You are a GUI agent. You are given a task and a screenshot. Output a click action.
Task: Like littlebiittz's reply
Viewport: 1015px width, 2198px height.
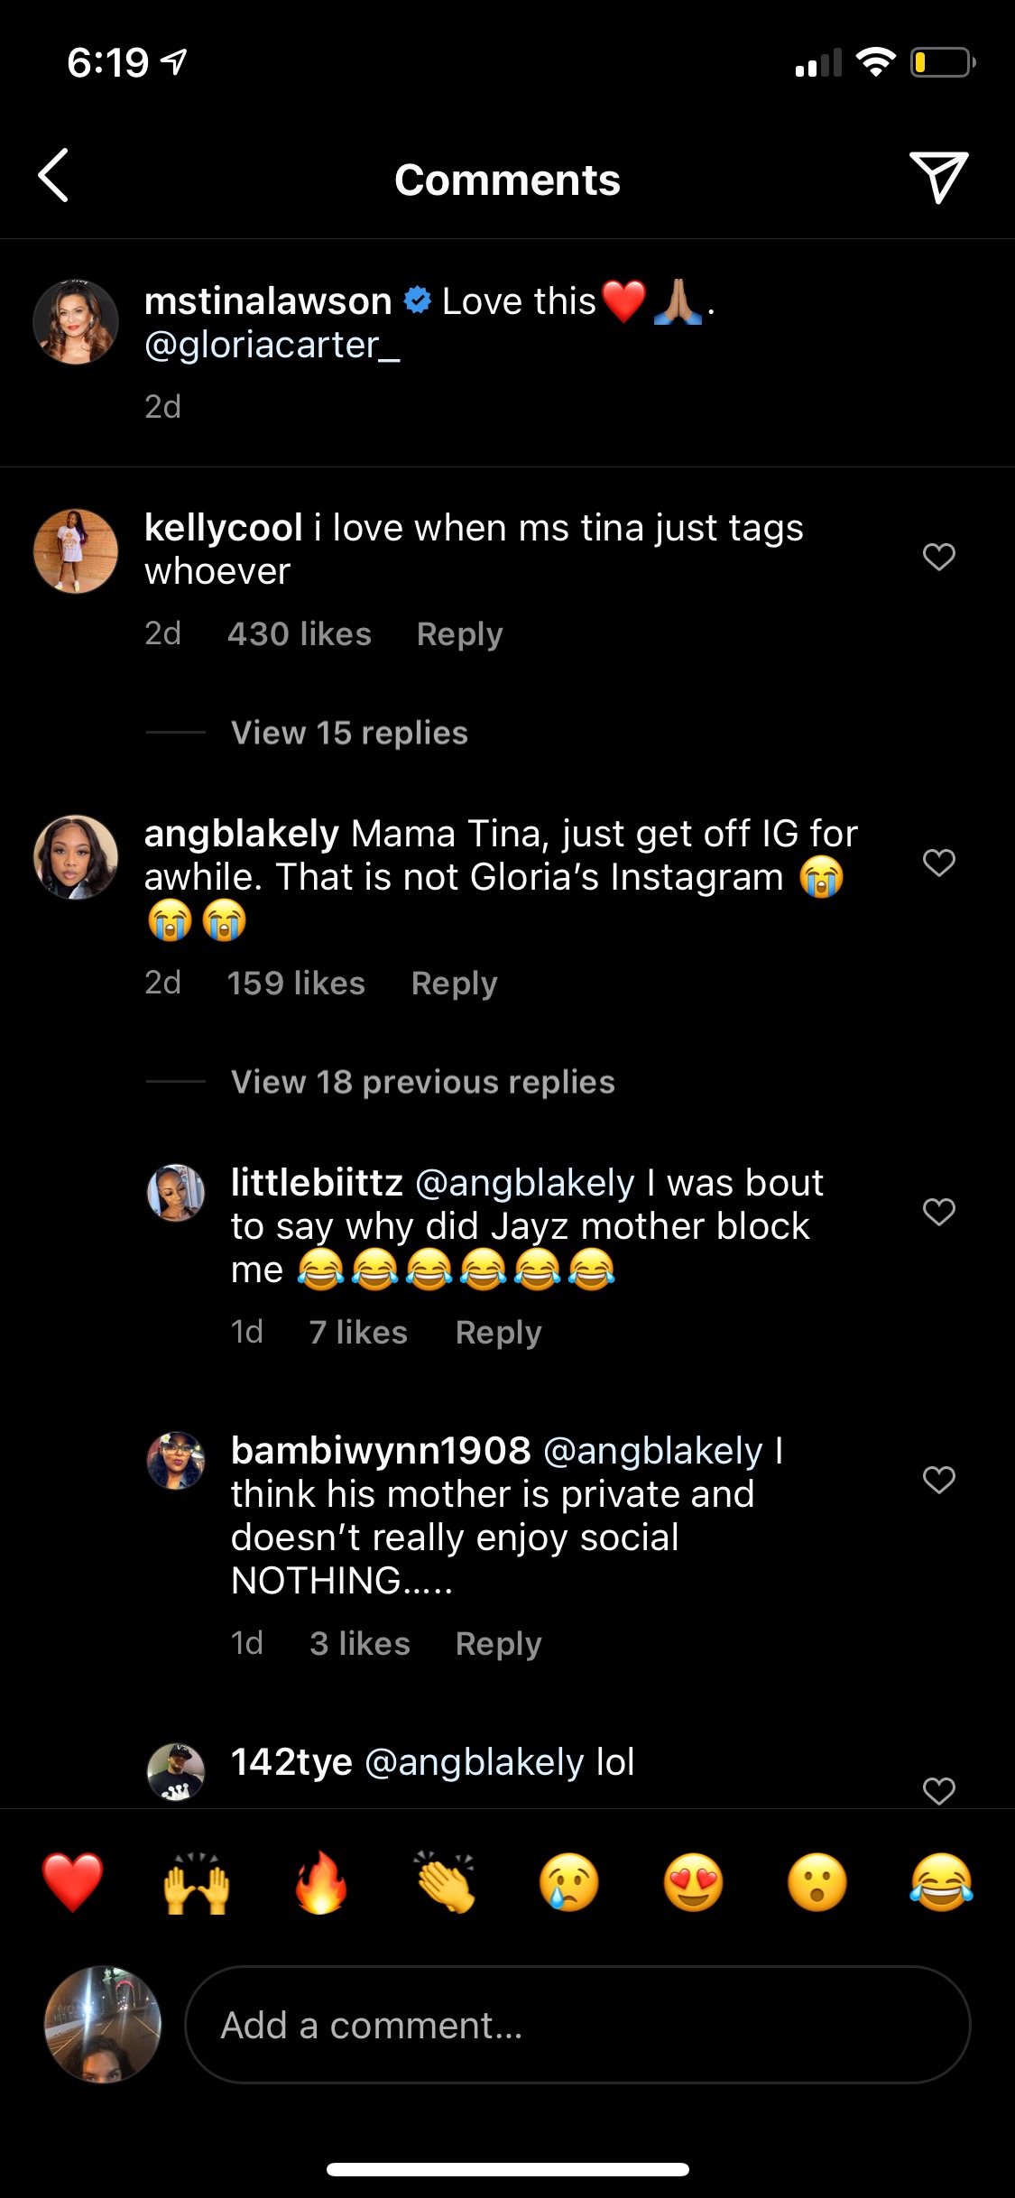pos(938,1212)
